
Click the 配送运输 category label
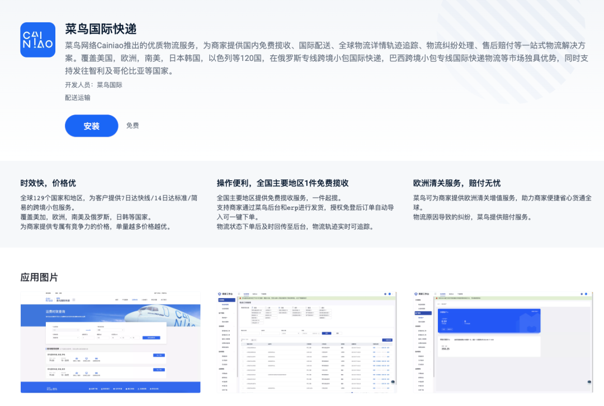coord(77,97)
